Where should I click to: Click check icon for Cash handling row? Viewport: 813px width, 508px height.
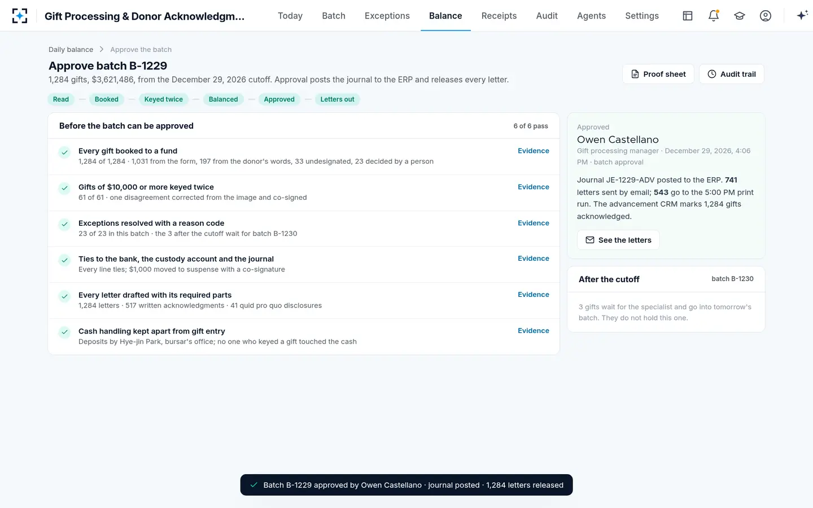pos(65,332)
